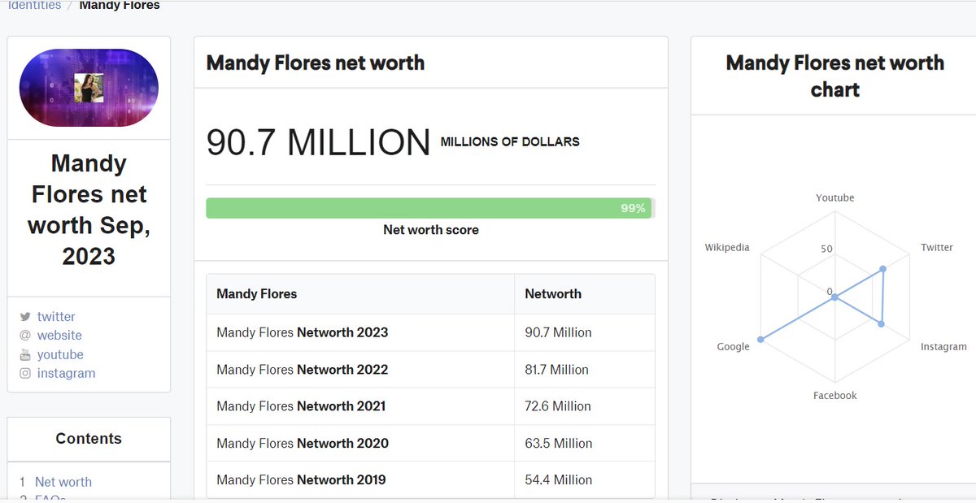Click the Networth column header

pyautogui.click(x=553, y=294)
